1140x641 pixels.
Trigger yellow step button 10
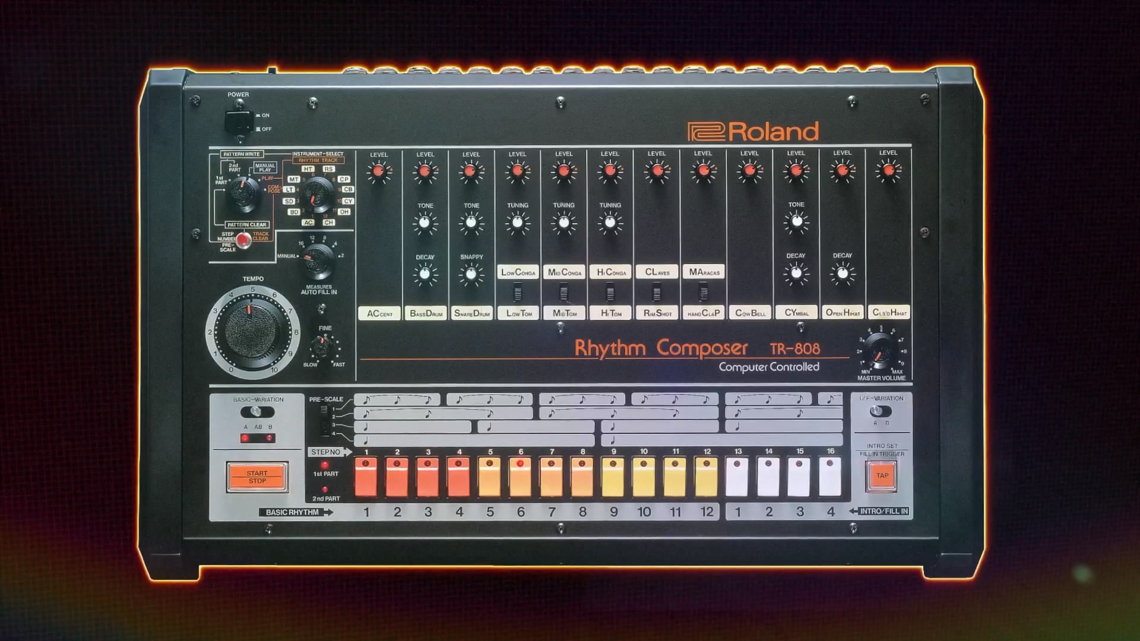click(644, 477)
